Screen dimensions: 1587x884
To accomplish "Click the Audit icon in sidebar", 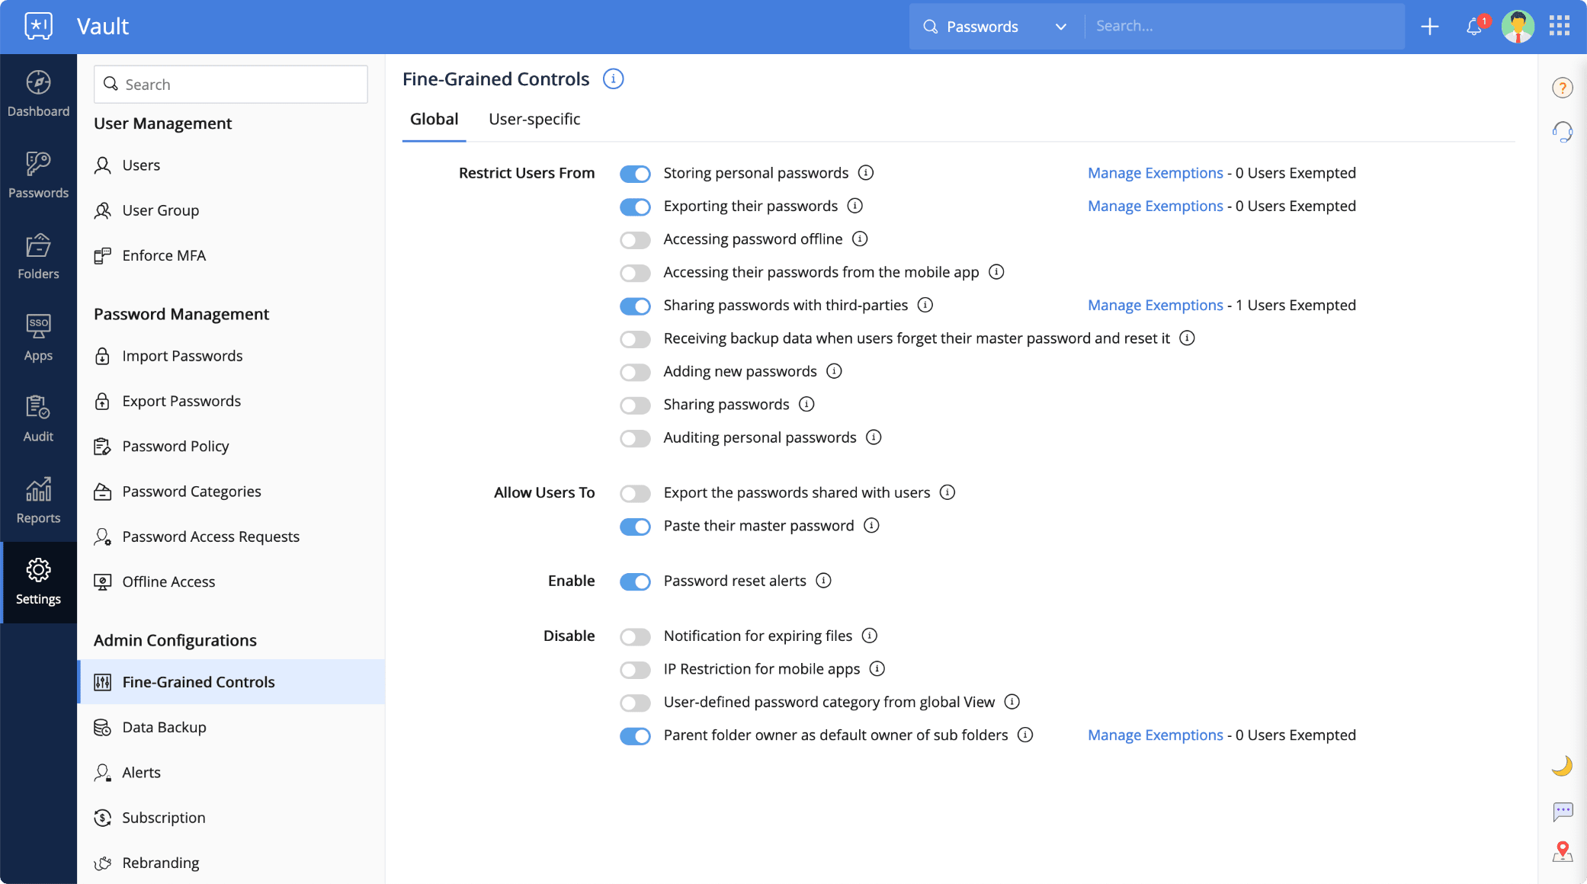I will pos(38,418).
